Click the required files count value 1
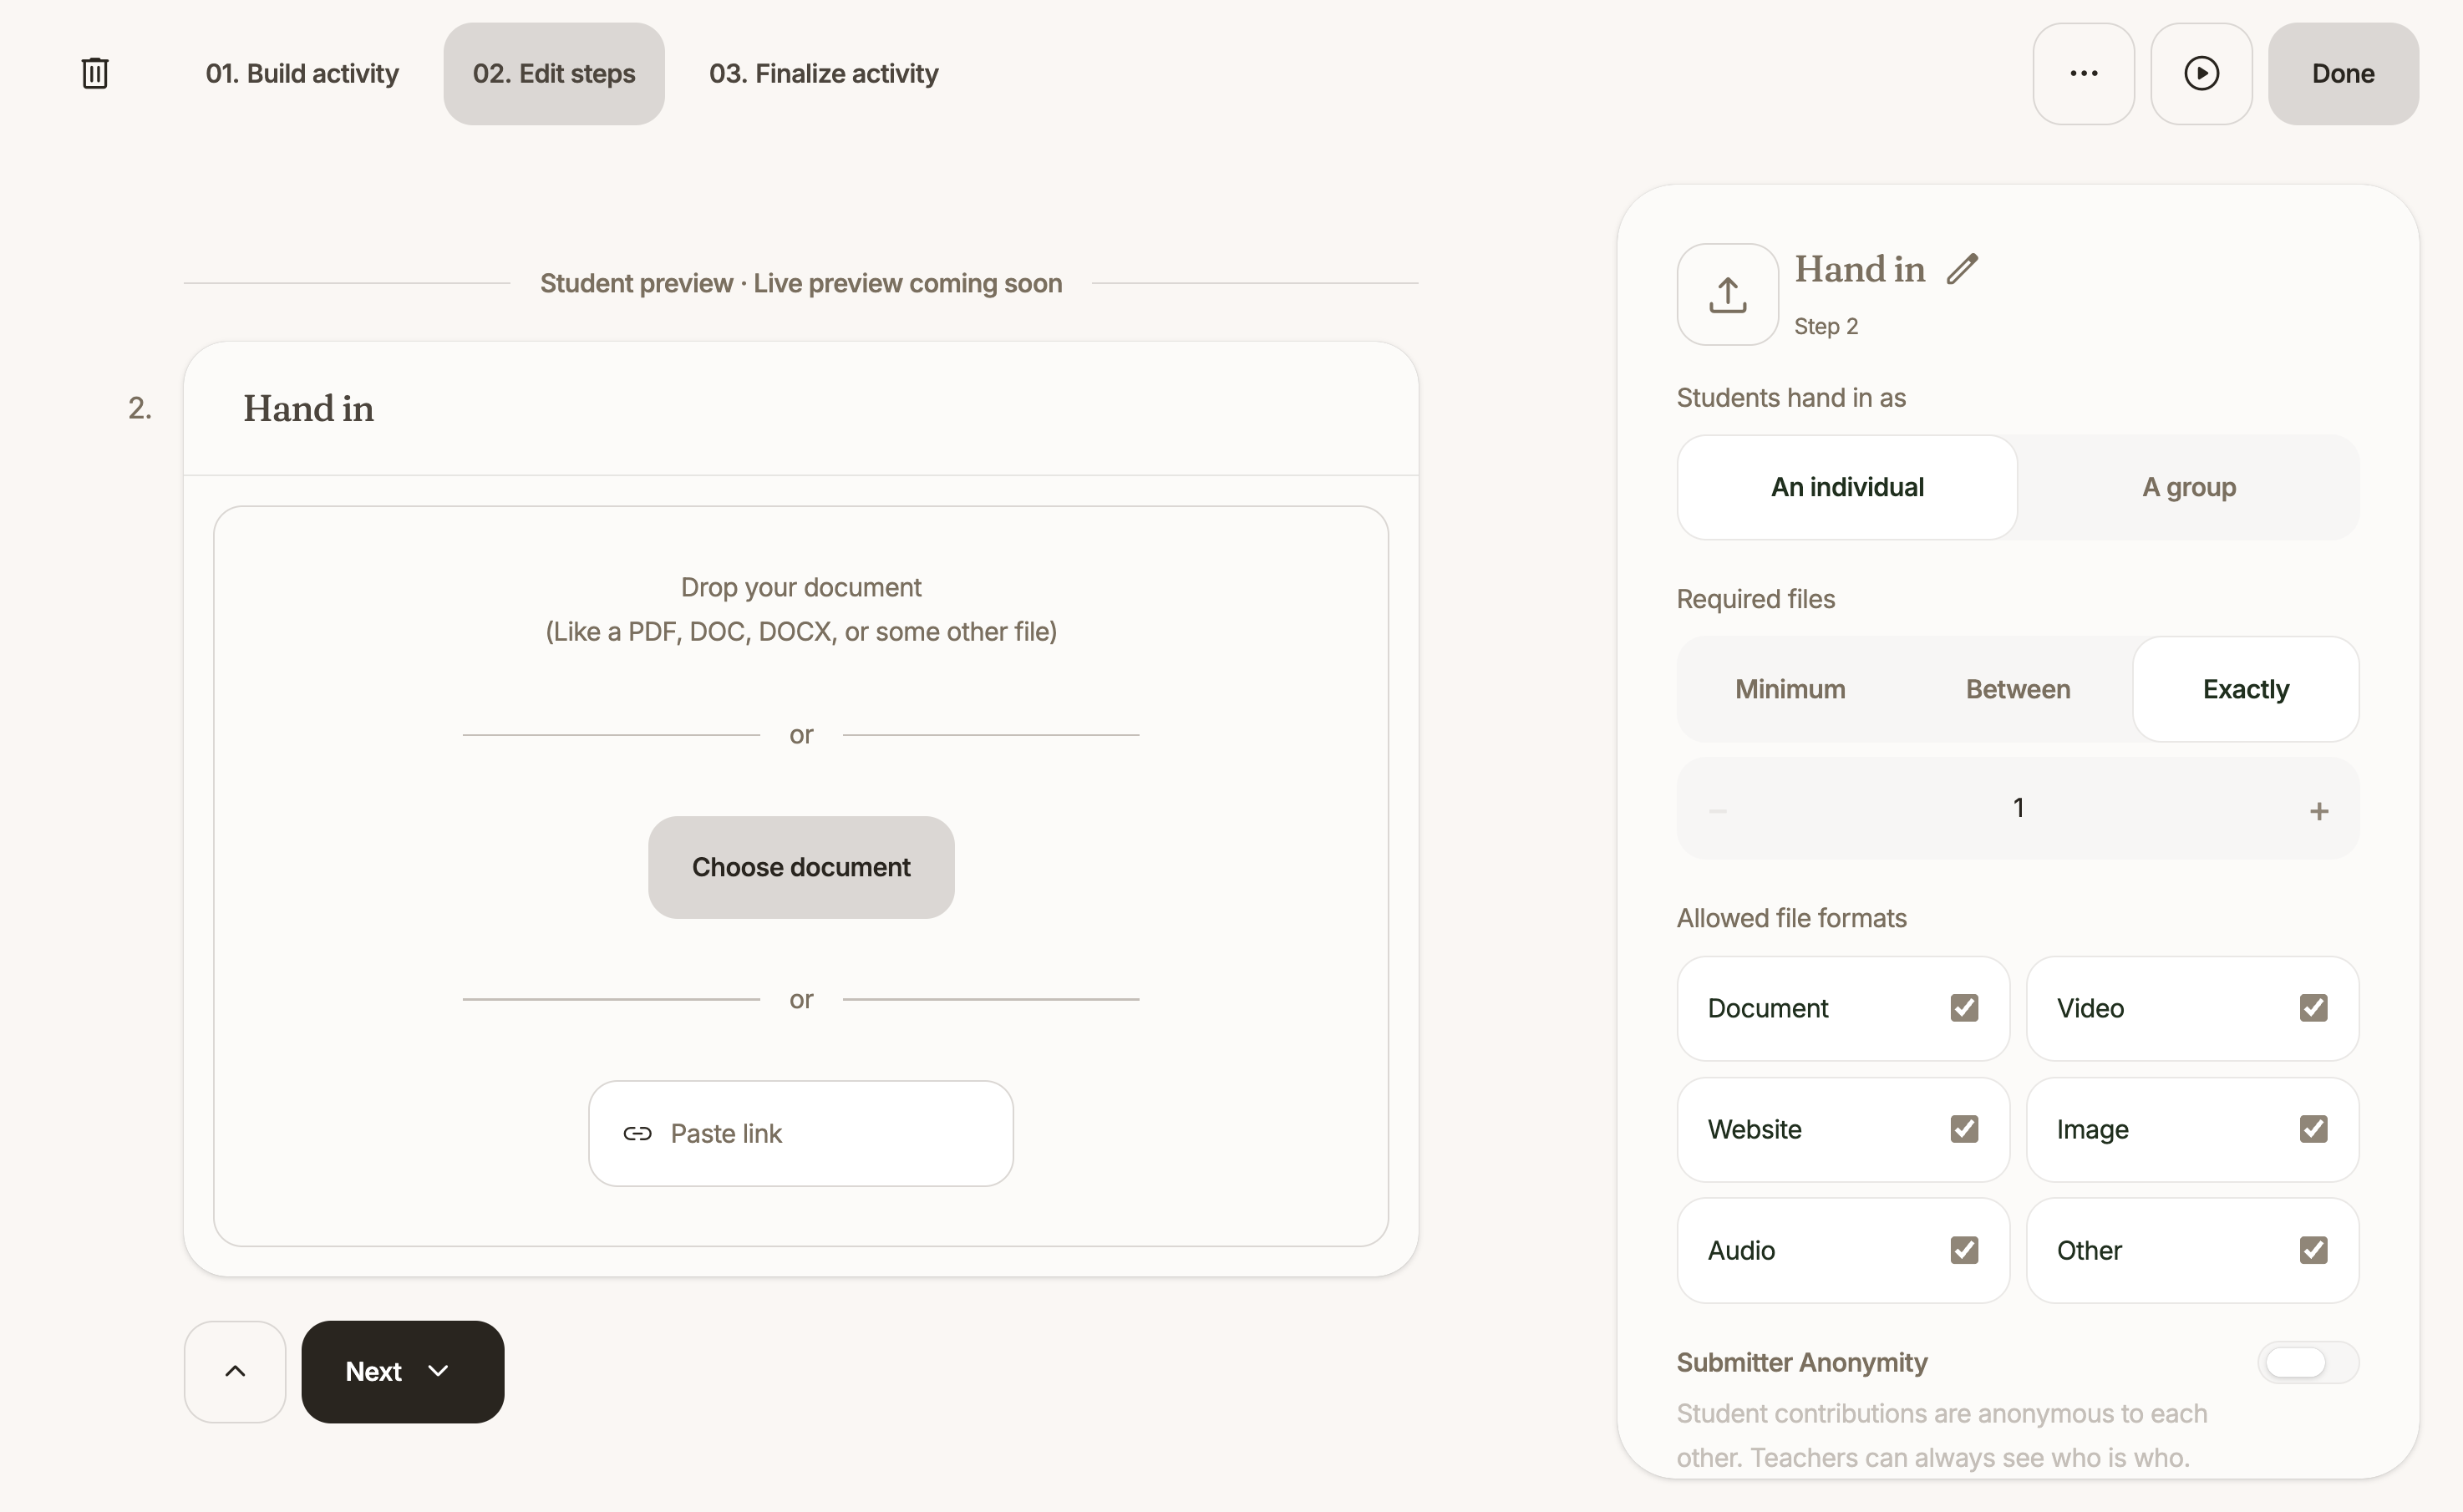 tap(2018, 808)
